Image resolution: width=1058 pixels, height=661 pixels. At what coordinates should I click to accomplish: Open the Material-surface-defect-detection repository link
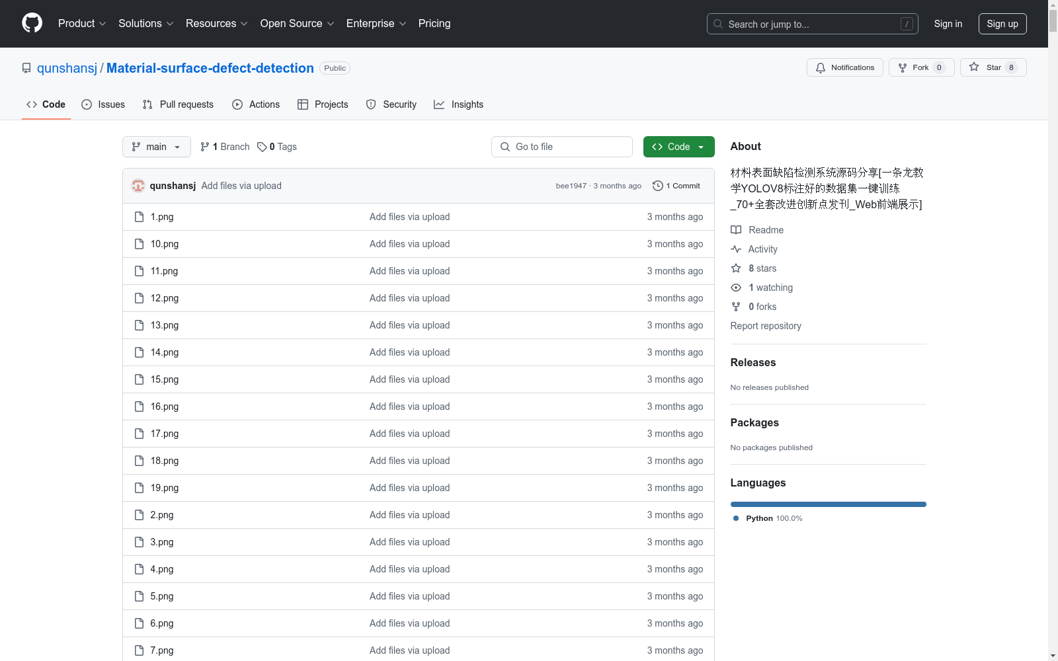(x=210, y=68)
